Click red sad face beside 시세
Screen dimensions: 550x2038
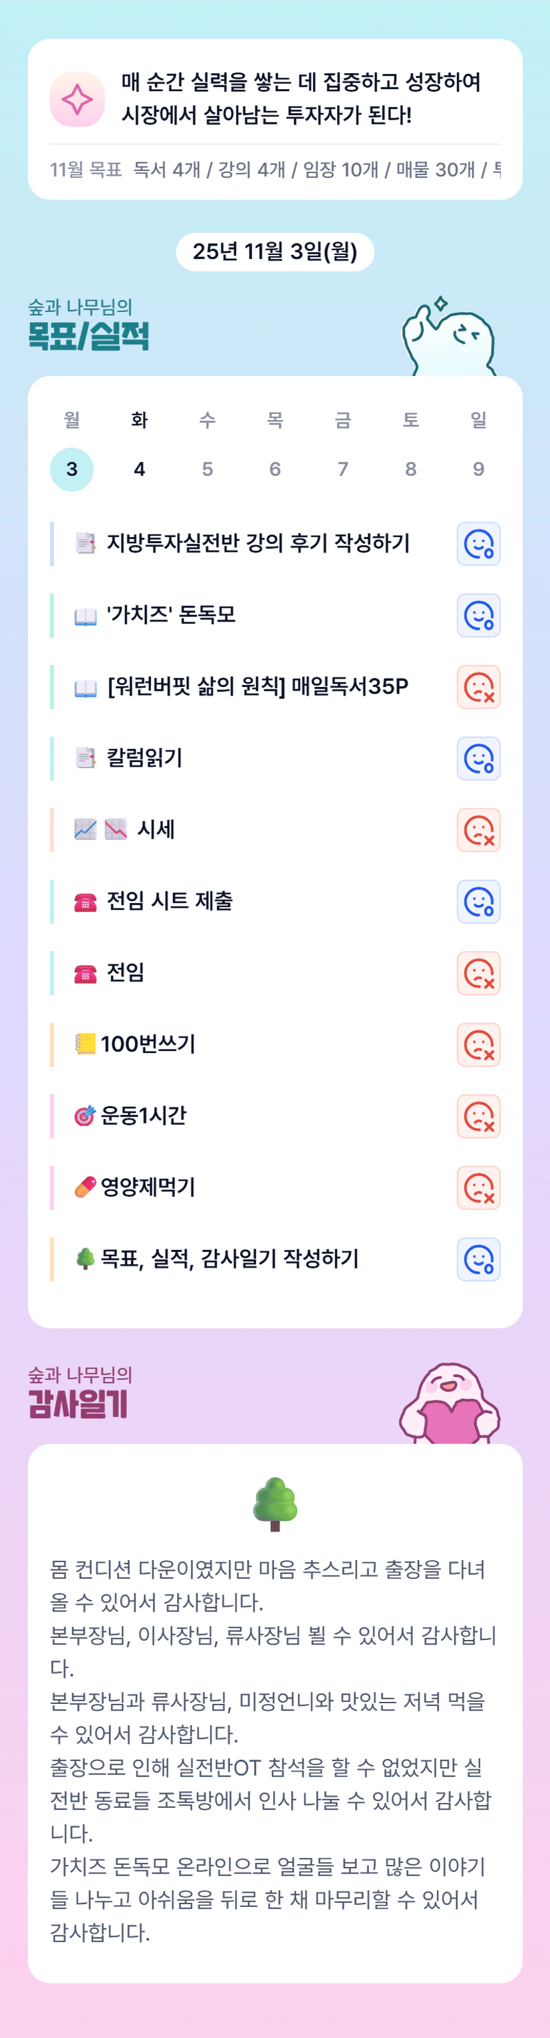pyautogui.click(x=478, y=830)
